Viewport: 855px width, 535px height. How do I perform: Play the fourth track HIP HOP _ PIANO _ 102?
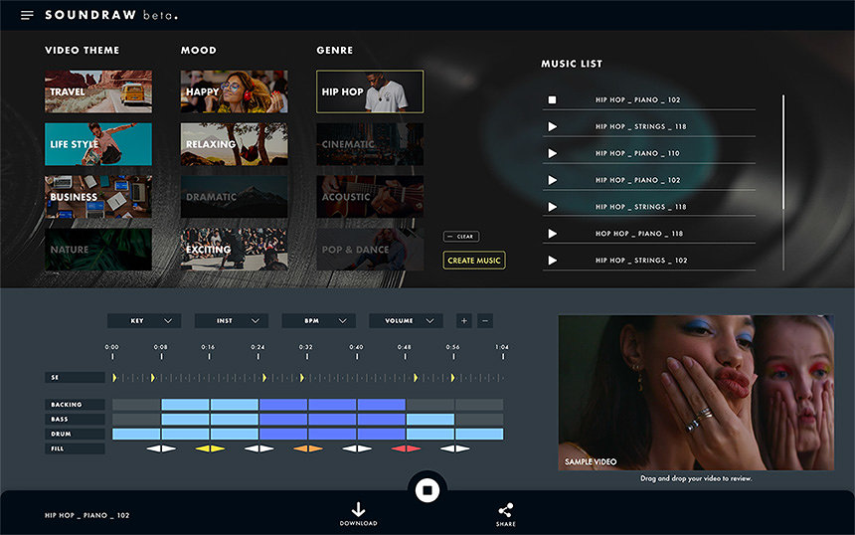tap(553, 180)
